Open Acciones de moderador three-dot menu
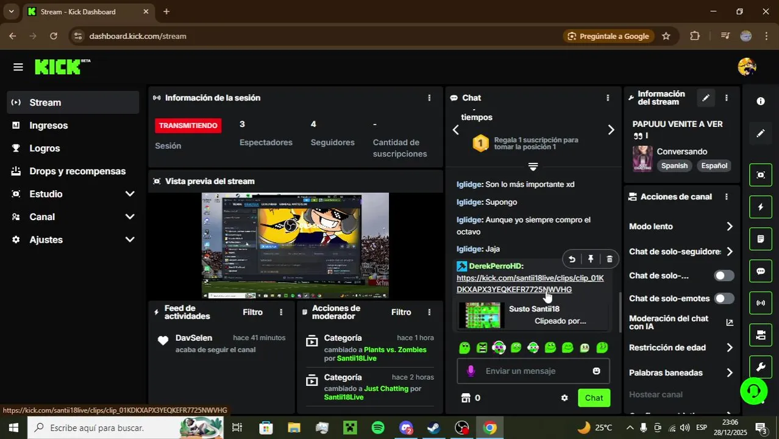 [429, 312]
